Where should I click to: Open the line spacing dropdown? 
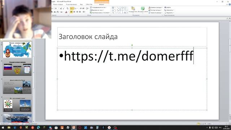click(x=87, y=8)
